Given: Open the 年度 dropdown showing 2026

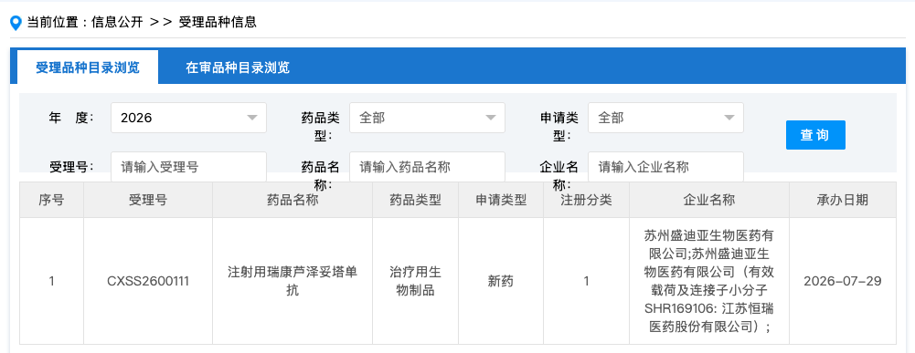Looking at the screenshot, I should [x=188, y=118].
